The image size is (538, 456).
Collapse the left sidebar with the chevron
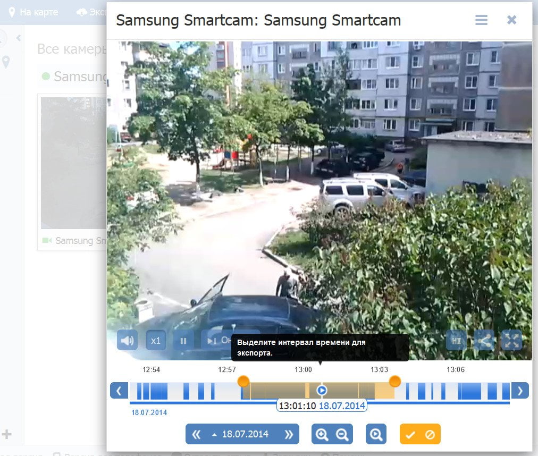pyautogui.click(x=19, y=38)
